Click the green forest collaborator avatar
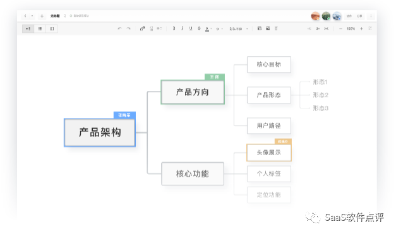This screenshot has height=234, width=396. (x=326, y=16)
